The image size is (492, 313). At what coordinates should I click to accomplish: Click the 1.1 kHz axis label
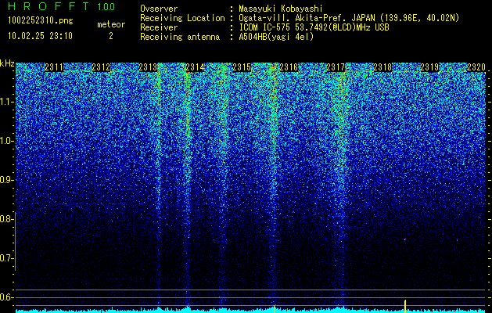tap(6, 102)
